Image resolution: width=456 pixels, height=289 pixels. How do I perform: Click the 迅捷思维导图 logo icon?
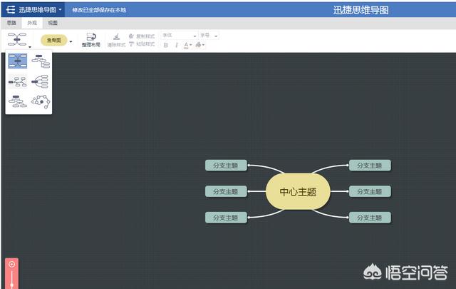11,9
